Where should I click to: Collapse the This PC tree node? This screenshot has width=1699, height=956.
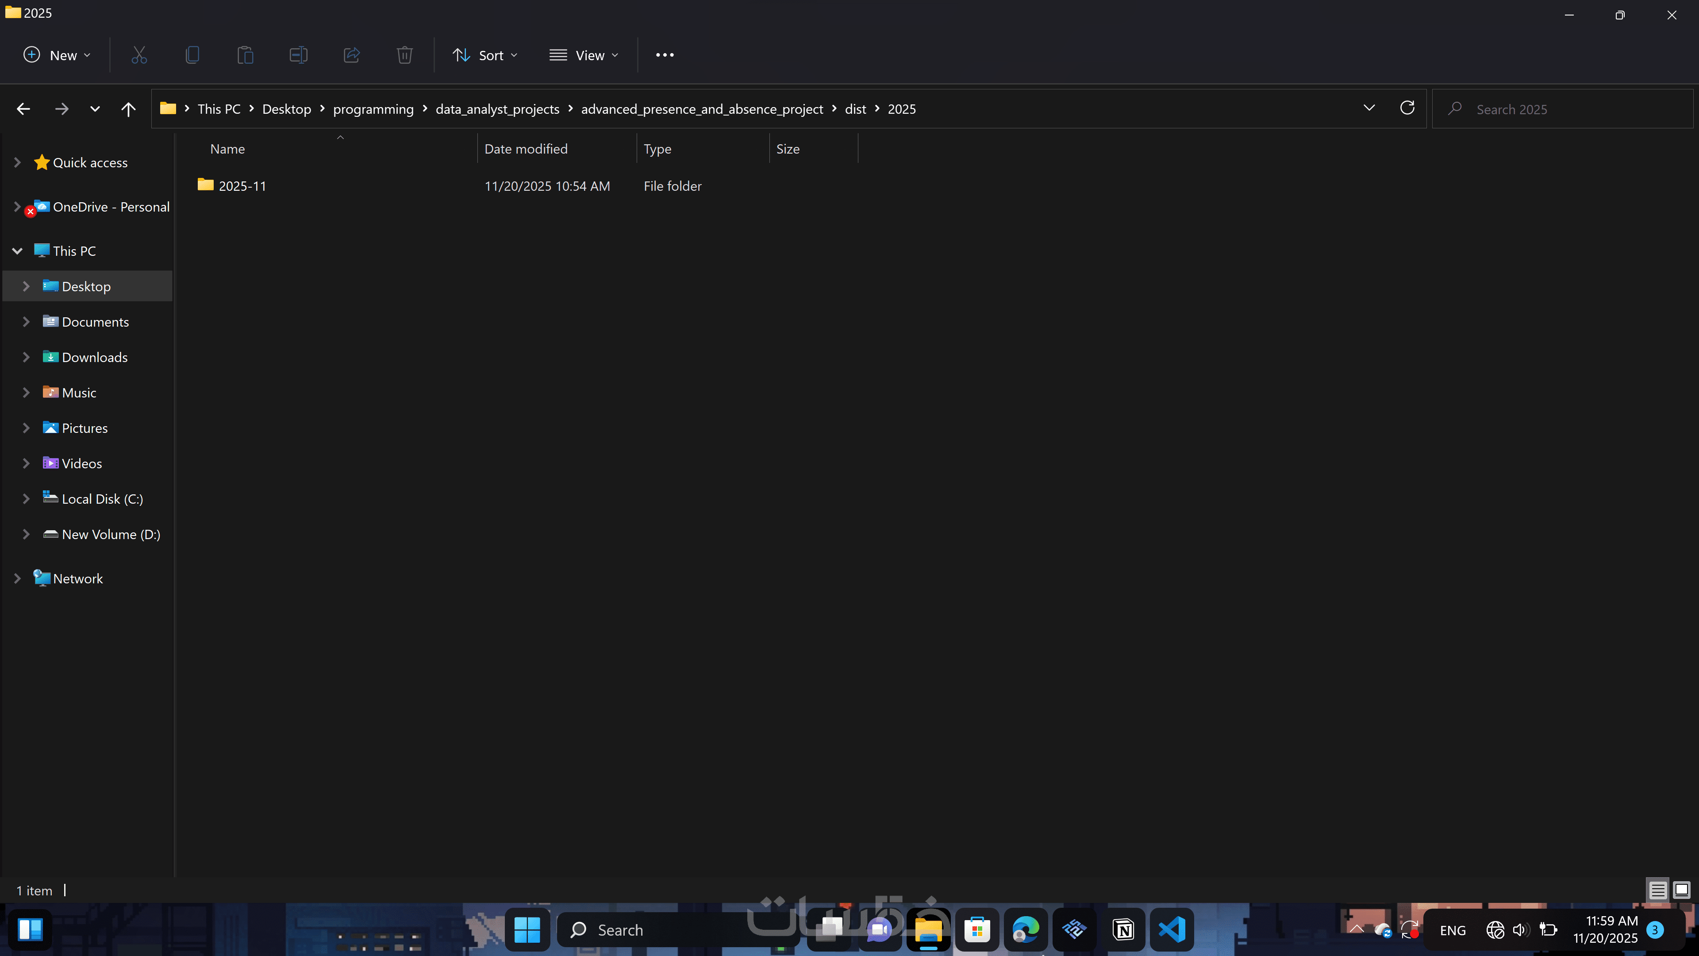click(x=18, y=251)
